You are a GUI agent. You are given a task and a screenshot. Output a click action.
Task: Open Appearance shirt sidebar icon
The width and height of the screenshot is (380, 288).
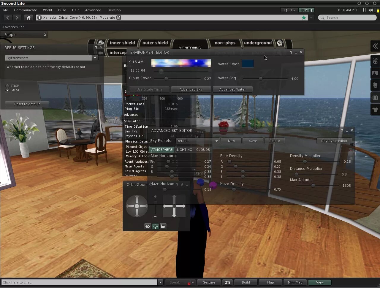[x=375, y=110]
